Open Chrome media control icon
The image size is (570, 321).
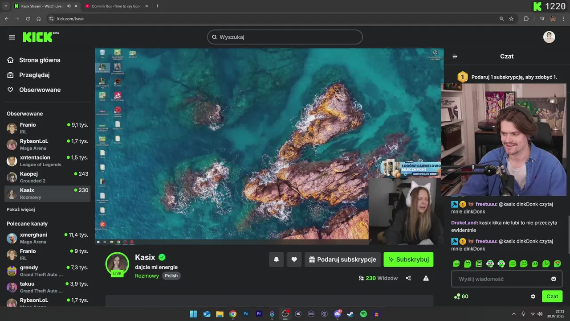point(542,19)
